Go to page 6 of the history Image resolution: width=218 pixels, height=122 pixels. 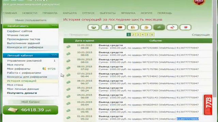[x=152, y=35]
